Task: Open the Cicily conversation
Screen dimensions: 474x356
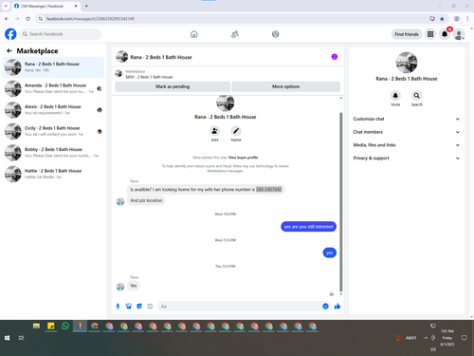Action: (53, 131)
